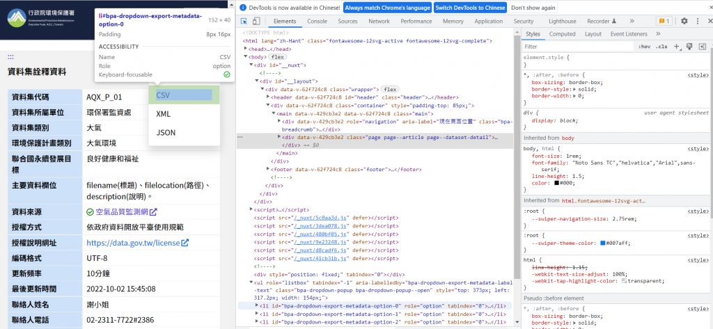Click the green check icon beside 空氣品質監測網
Image resolution: width=713 pixels, height=329 pixels.
pos(90,211)
